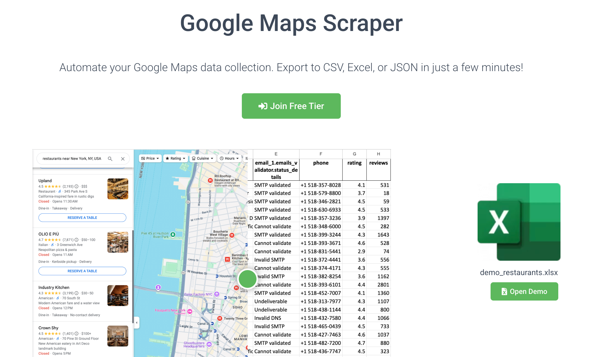This screenshot has height=357, width=592.
Task: Select the Boucherie West Village map pin
Action: pyautogui.click(x=232, y=235)
